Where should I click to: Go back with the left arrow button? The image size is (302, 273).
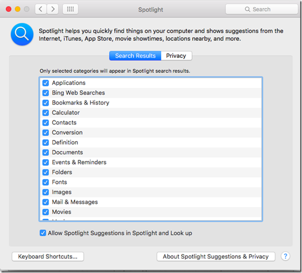(41, 9)
